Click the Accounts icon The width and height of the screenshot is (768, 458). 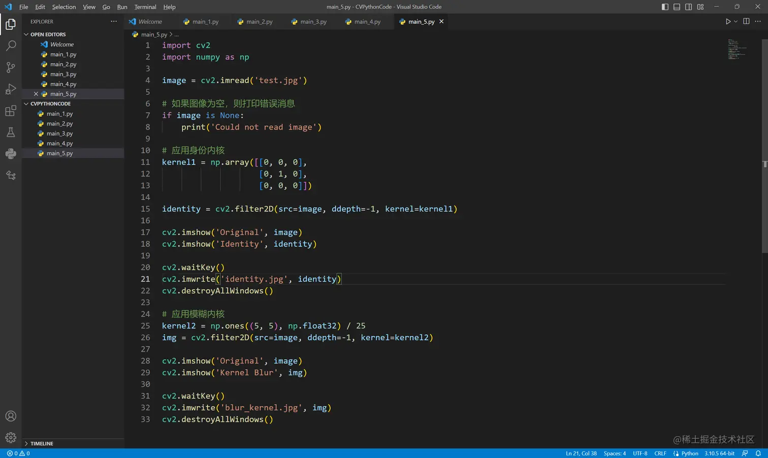11,416
